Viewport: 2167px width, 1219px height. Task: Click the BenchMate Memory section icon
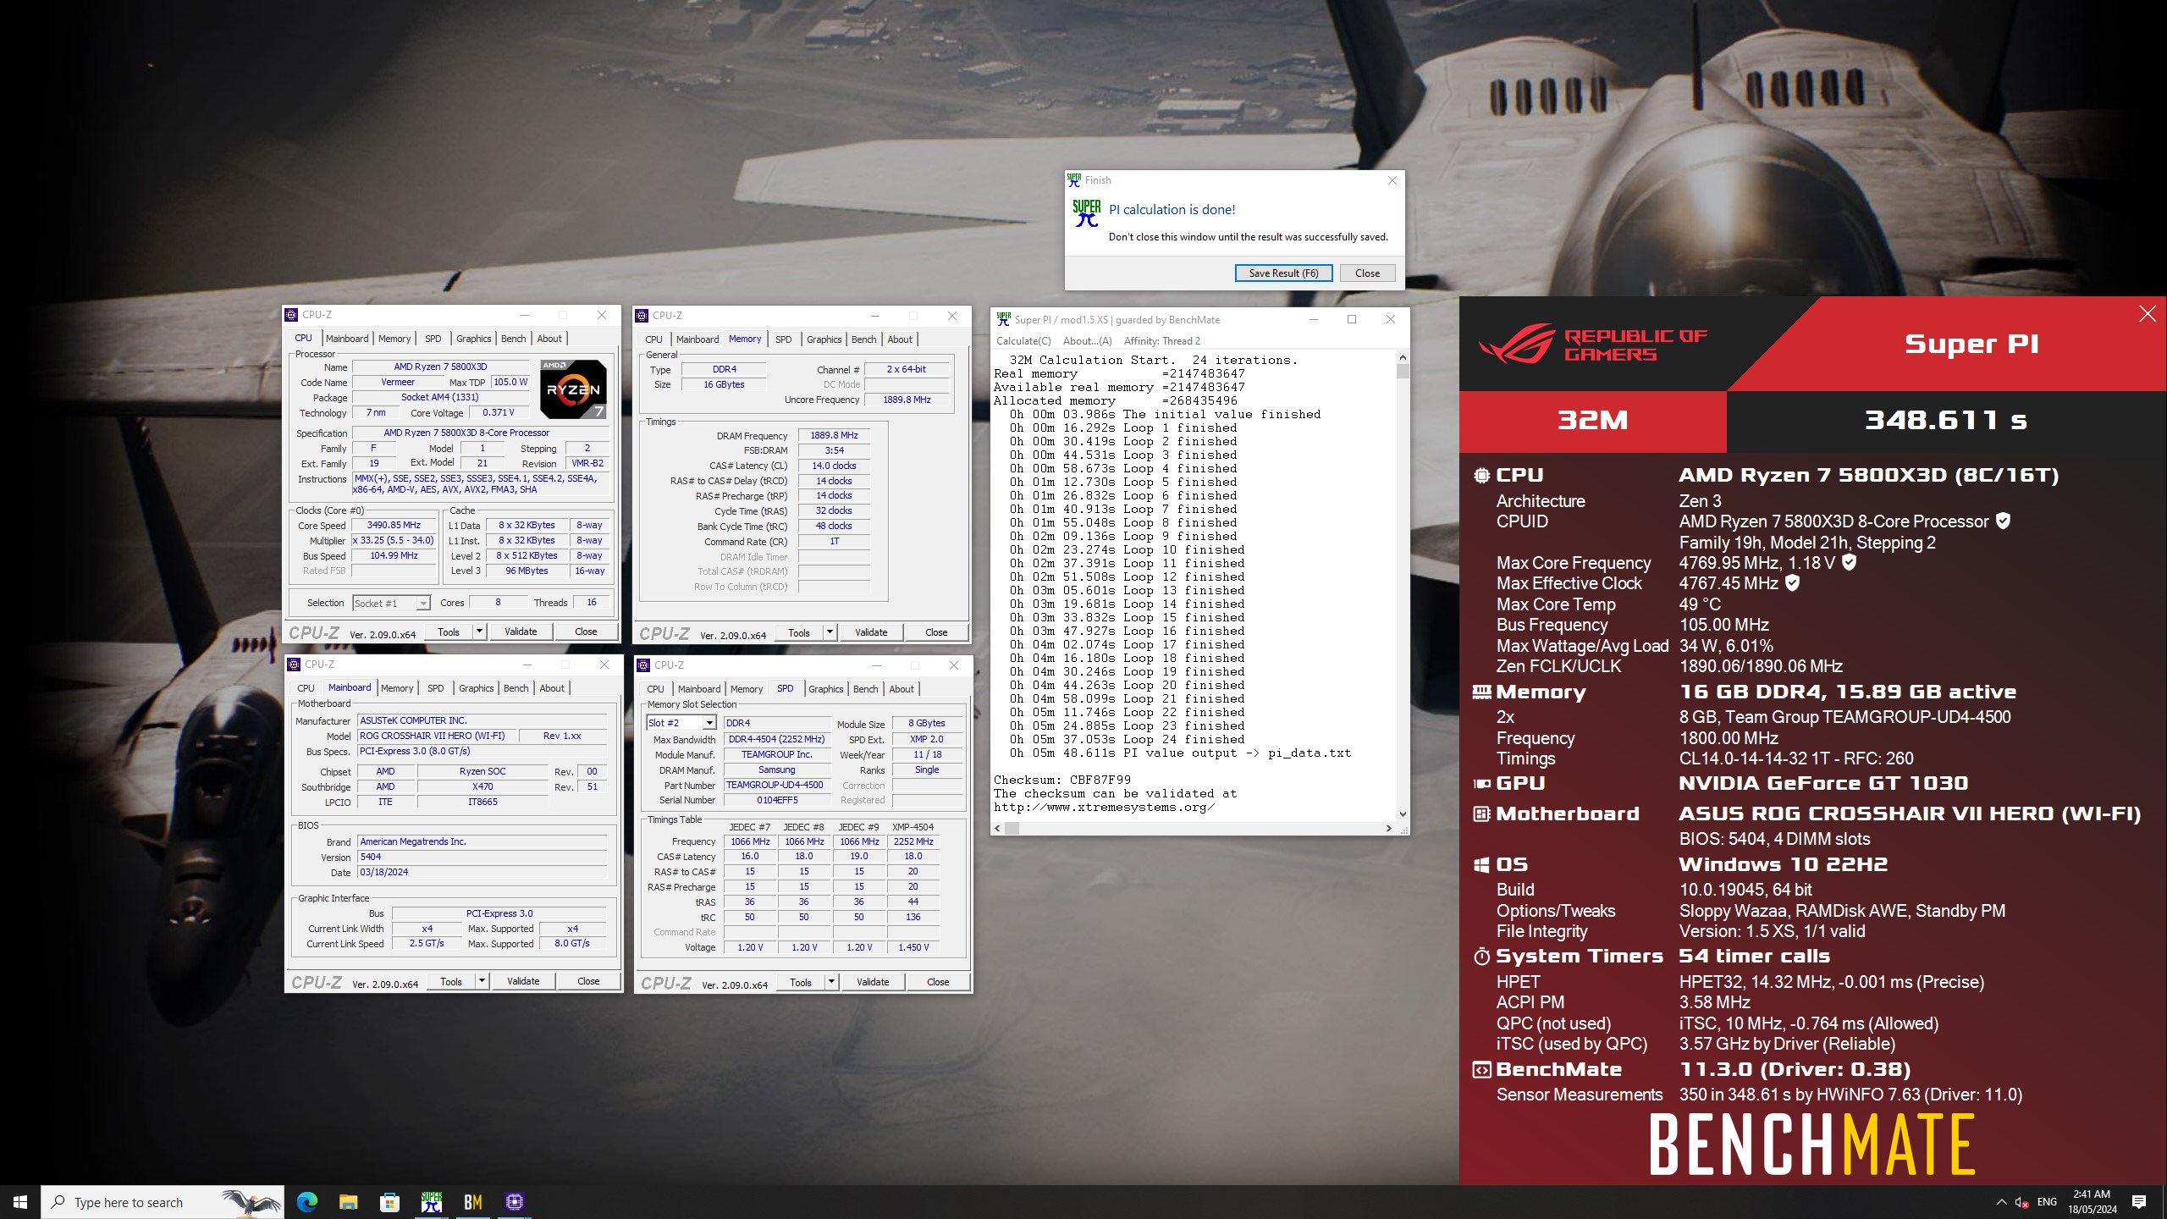coord(1481,692)
